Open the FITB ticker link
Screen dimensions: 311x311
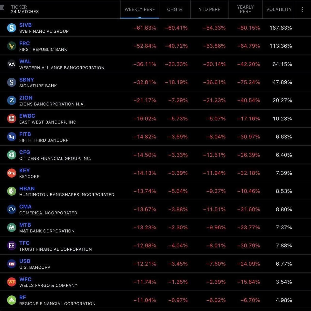click(25, 134)
